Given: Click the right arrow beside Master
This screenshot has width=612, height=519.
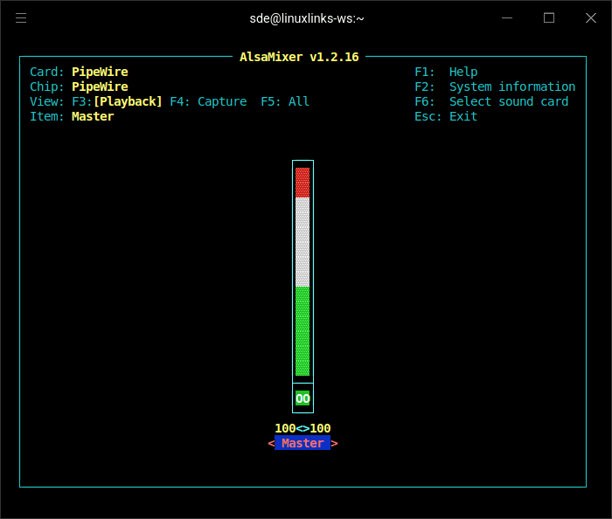Looking at the screenshot, I should 334,443.
